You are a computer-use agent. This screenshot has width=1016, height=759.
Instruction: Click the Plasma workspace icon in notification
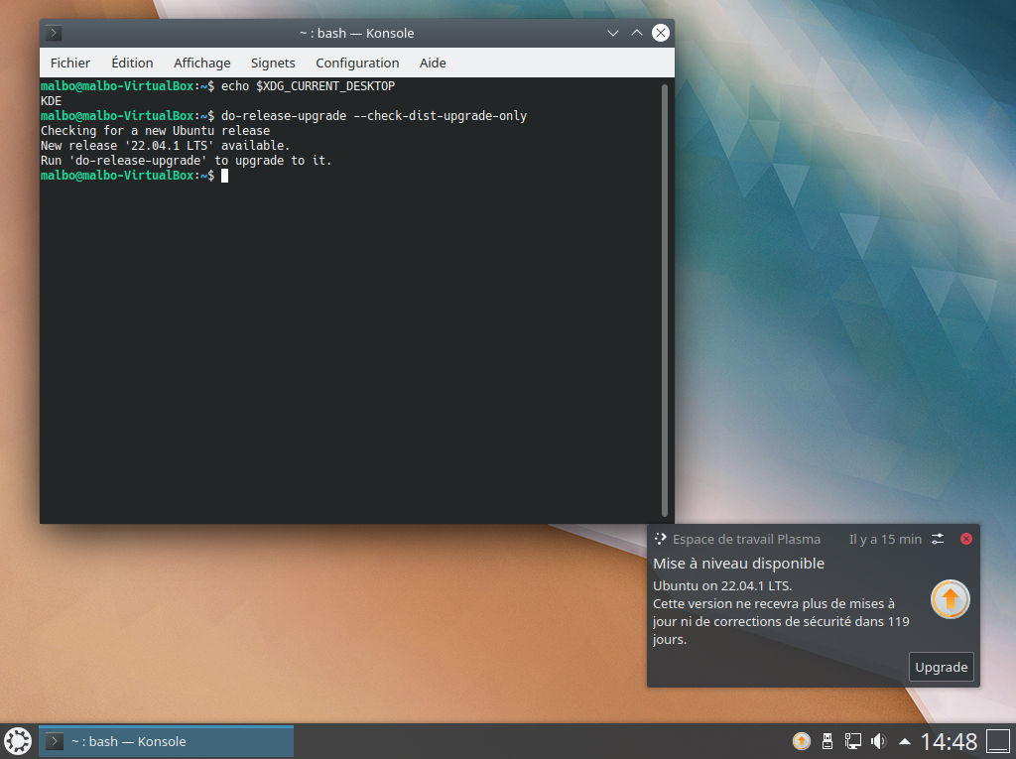pos(660,539)
